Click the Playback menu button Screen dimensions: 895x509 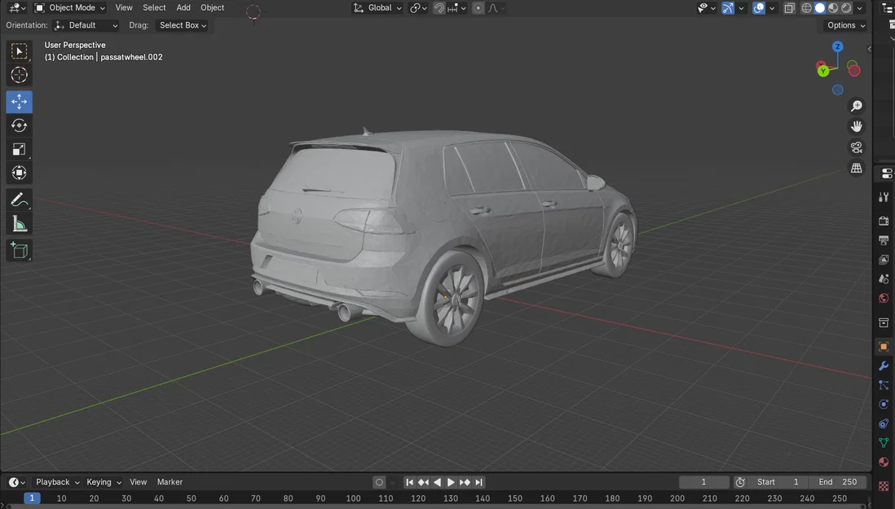[x=55, y=481]
